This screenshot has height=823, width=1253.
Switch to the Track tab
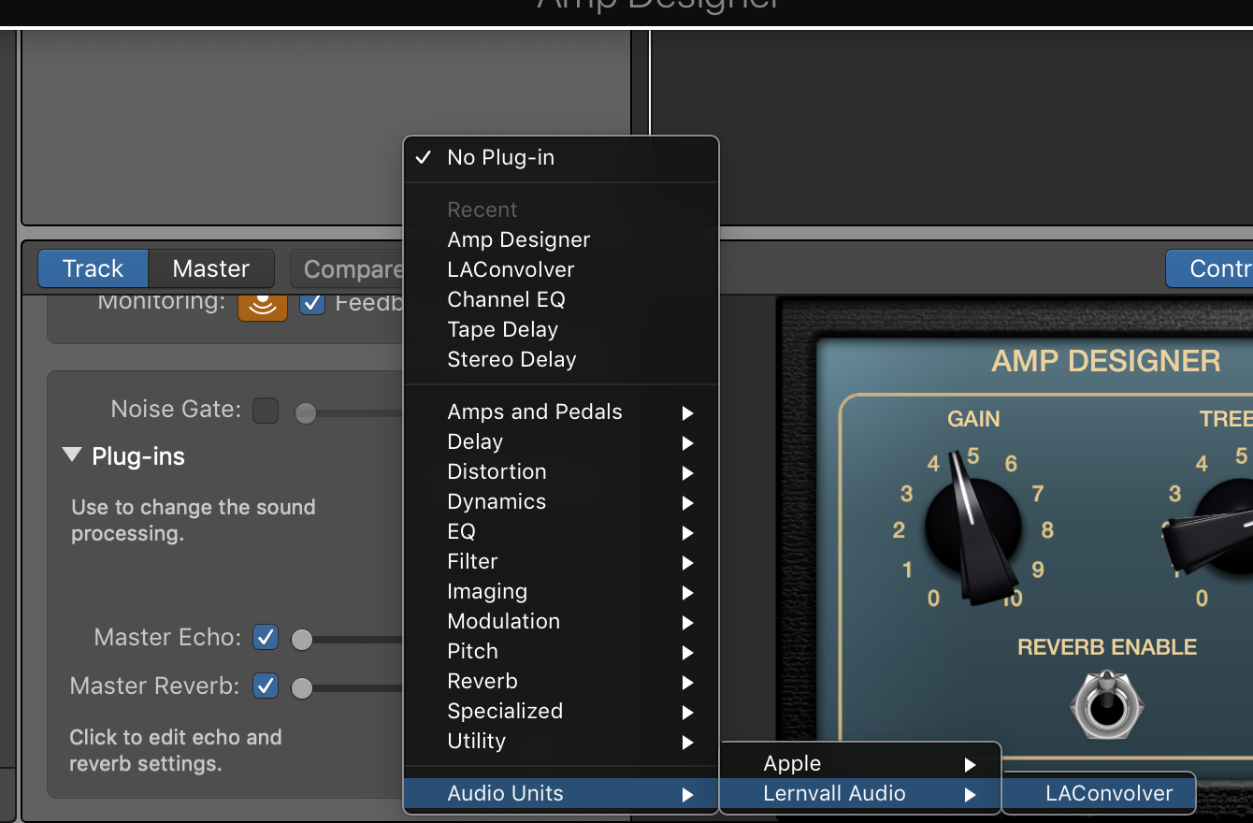[x=93, y=269]
